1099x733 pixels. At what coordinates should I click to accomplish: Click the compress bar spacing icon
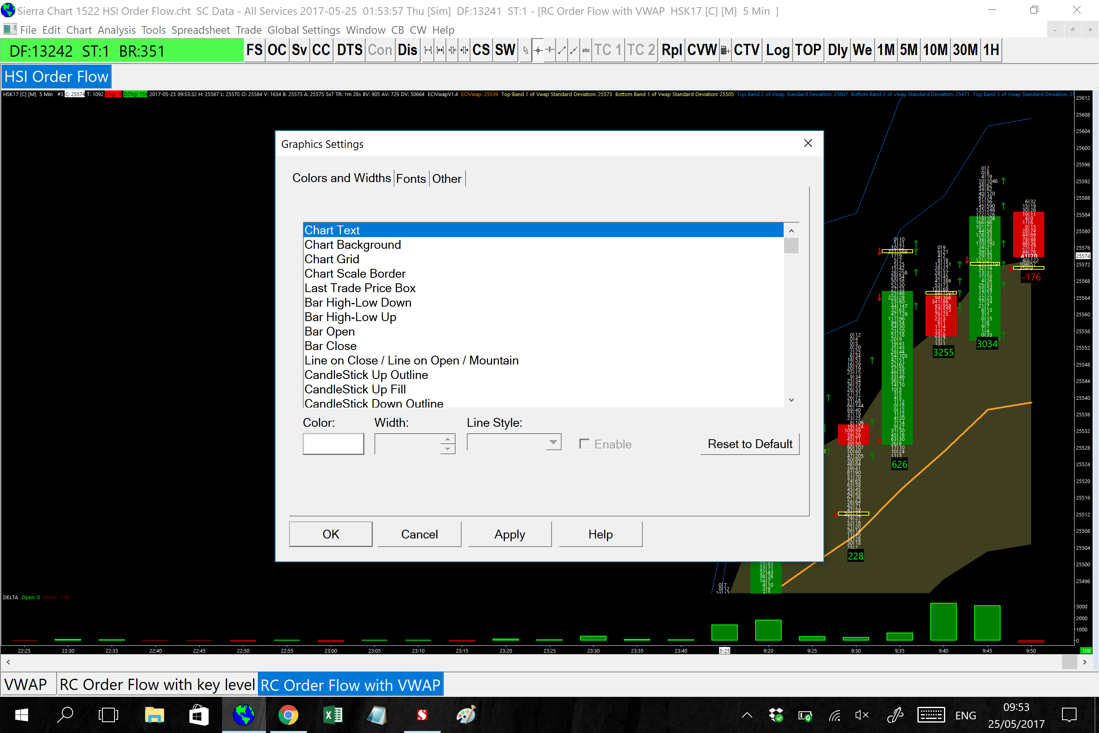[x=452, y=50]
